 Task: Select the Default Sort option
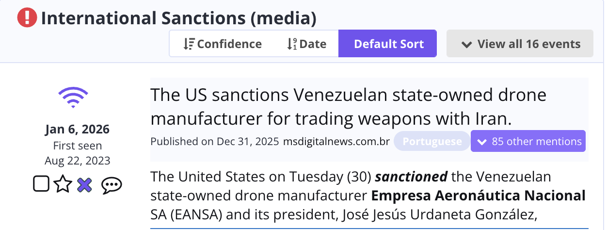(388, 44)
